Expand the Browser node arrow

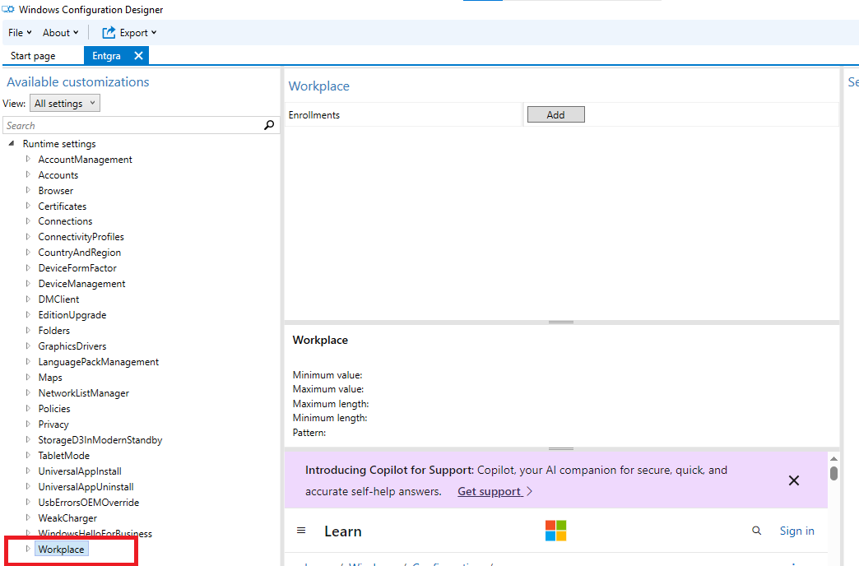[x=28, y=190]
